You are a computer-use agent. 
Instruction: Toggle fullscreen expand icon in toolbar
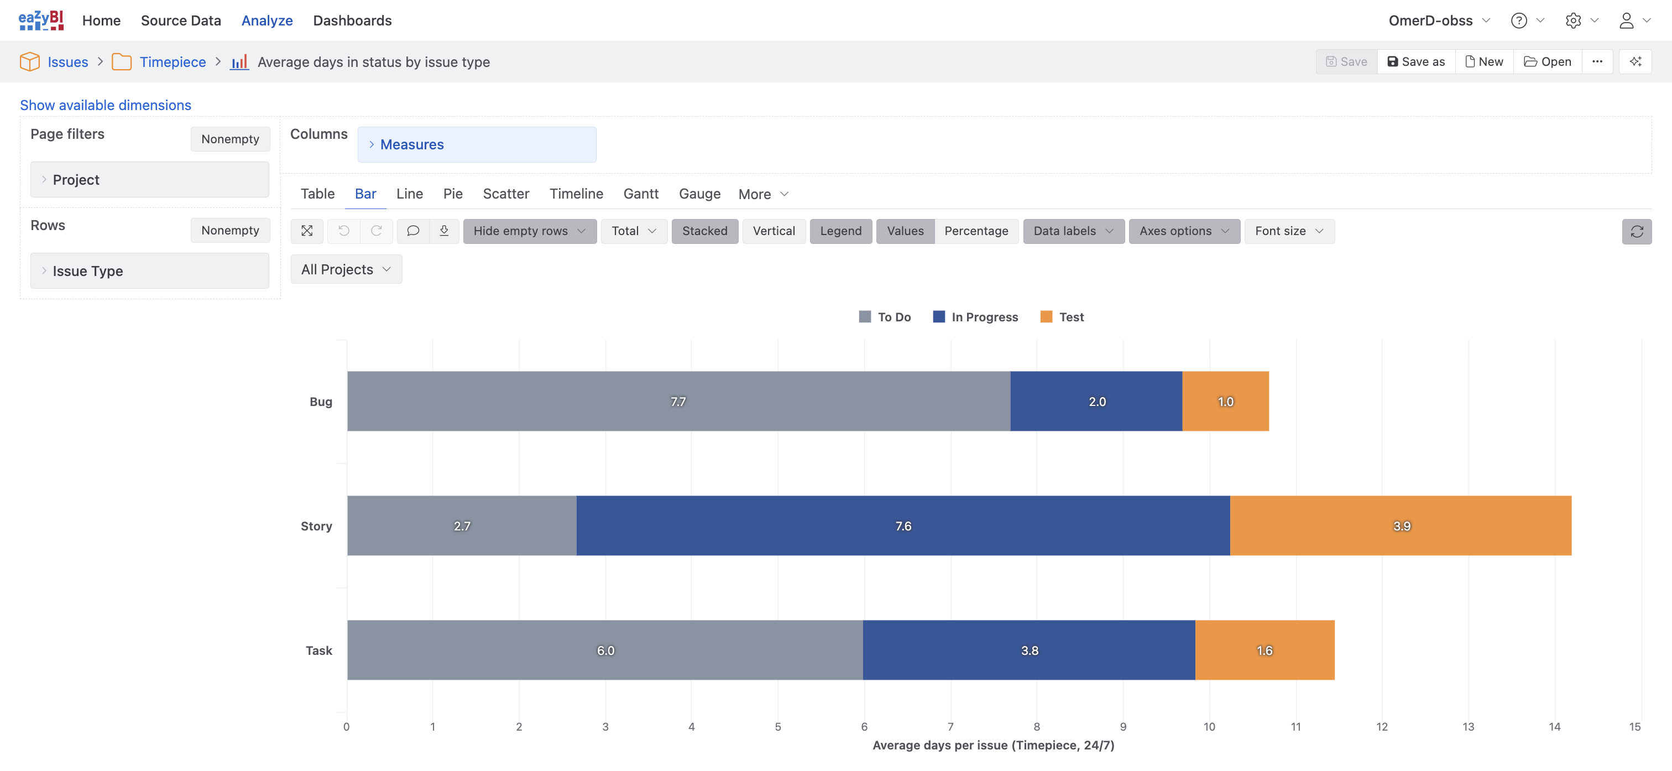[x=307, y=231]
